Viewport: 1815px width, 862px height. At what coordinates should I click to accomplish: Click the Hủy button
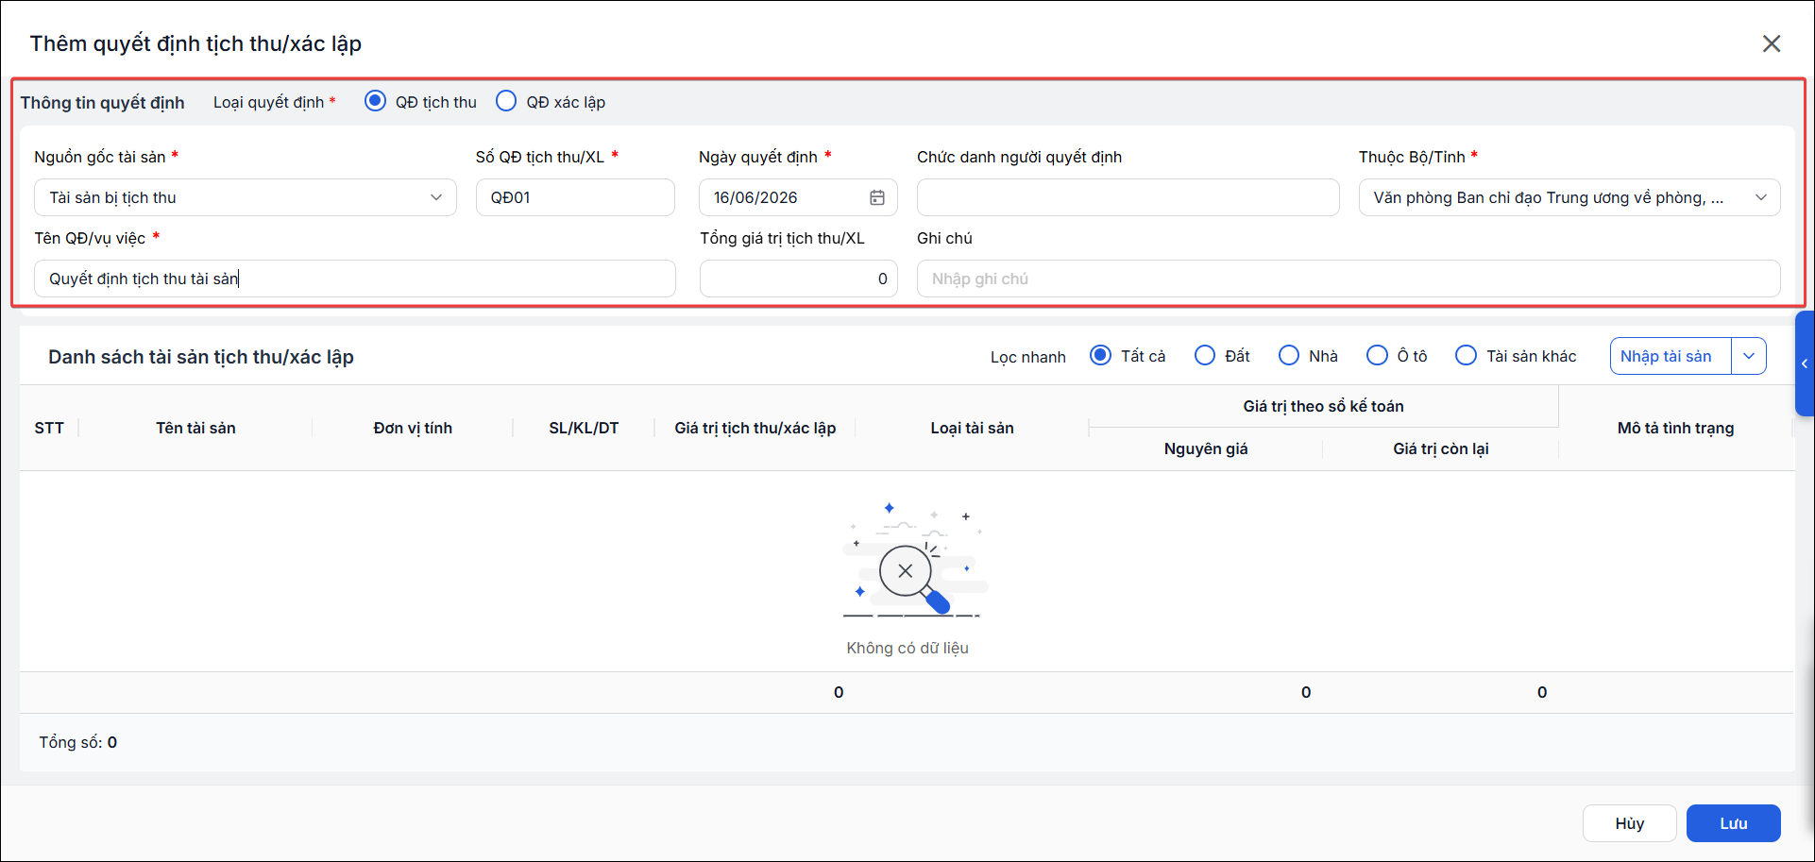[x=1630, y=823]
